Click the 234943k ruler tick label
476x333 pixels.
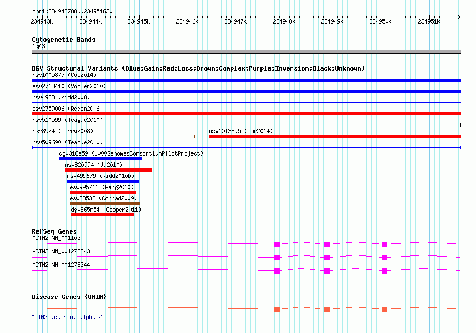(42, 21)
